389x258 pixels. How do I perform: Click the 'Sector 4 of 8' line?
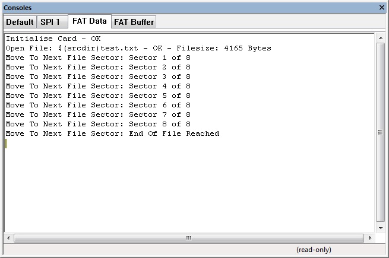click(98, 86)
